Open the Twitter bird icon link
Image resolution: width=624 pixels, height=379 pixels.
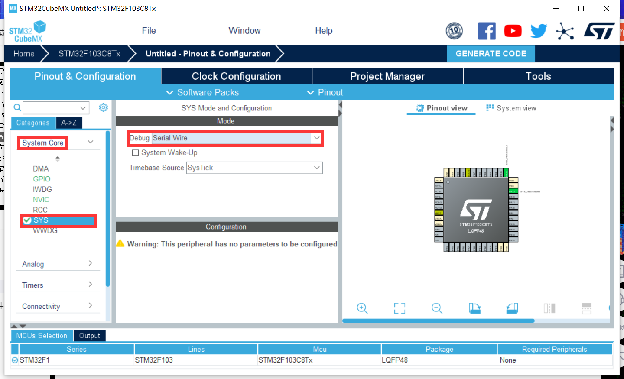[539, 31]
